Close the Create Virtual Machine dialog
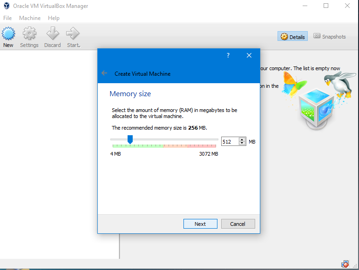 tap(249, 55)
